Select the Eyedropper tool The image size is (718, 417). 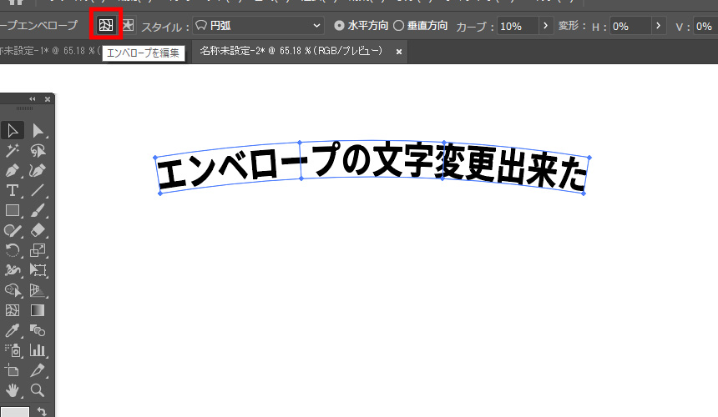tap(13, 330)
